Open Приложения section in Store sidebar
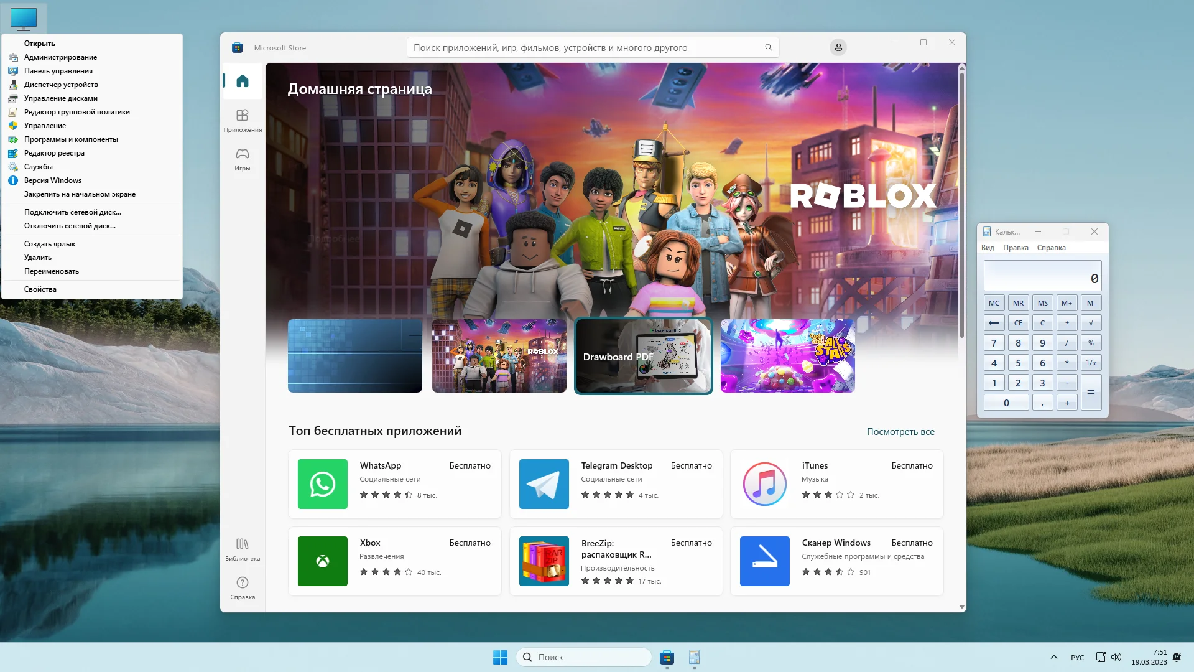The image size is (1194, 672). point(243,120)
